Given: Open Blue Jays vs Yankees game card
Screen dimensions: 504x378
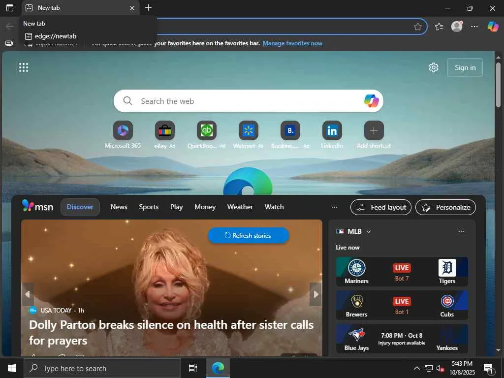Looking at the screenshot, I should tap(402, 339).
